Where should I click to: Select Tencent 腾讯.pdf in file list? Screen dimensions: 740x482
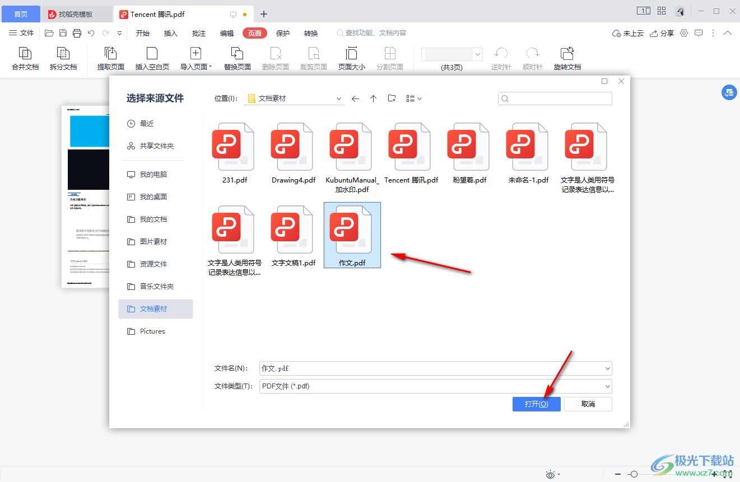(x=411, y=154)
